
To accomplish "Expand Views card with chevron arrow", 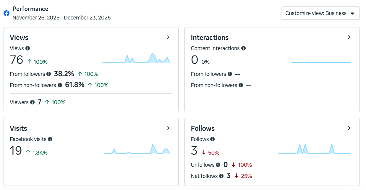I will (168, 37).
